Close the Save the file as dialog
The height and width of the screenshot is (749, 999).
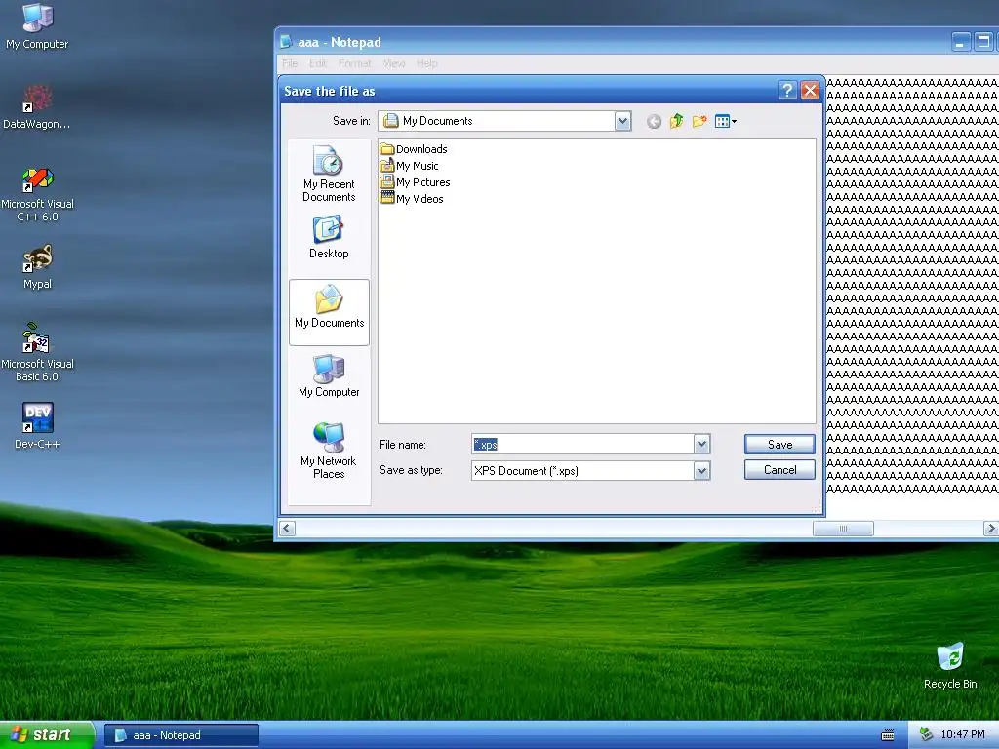pos(810,91)
